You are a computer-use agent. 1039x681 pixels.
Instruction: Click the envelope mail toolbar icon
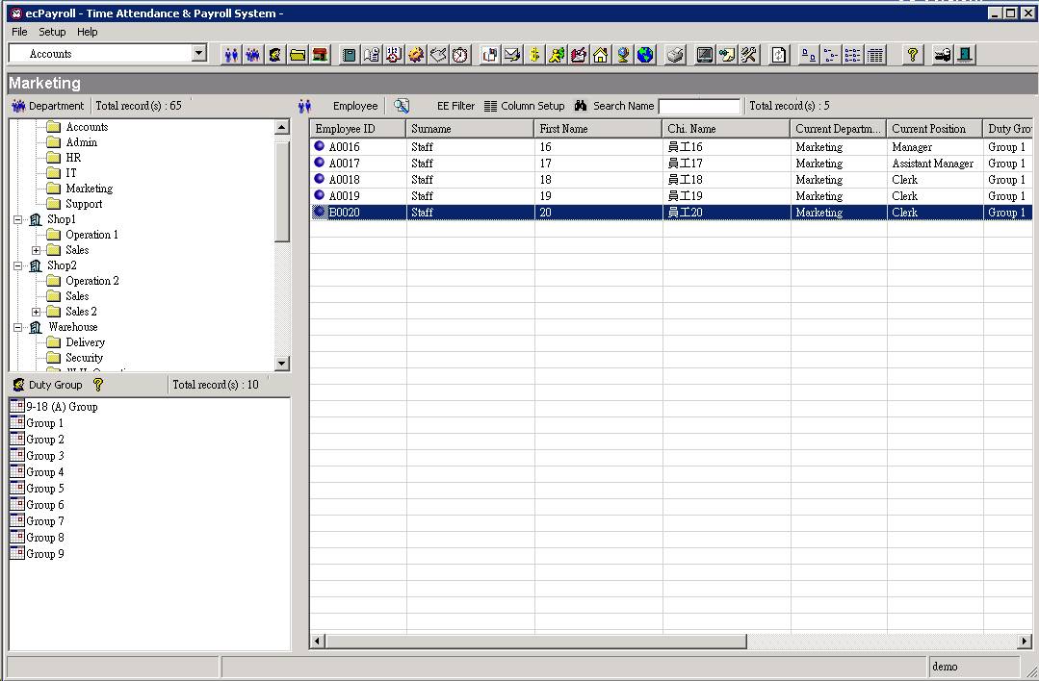511,55
